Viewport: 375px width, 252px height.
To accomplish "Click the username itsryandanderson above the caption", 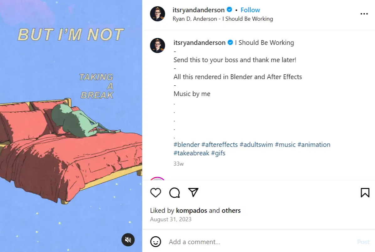I will pos(200,42).
